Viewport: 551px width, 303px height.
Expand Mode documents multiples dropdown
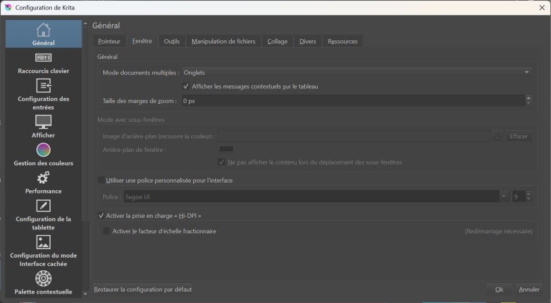(356, 73)
